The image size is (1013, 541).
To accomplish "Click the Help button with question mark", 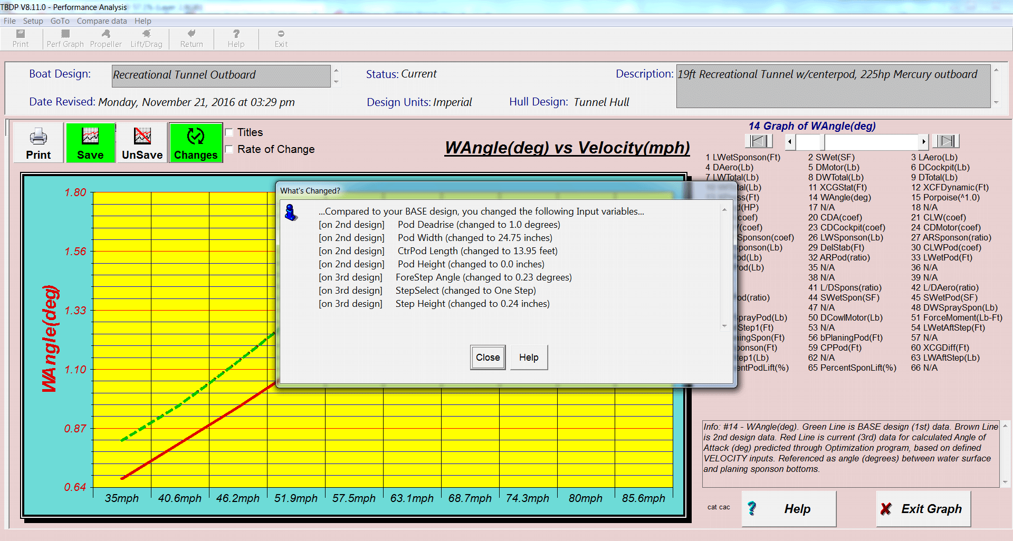I will 789,509.
